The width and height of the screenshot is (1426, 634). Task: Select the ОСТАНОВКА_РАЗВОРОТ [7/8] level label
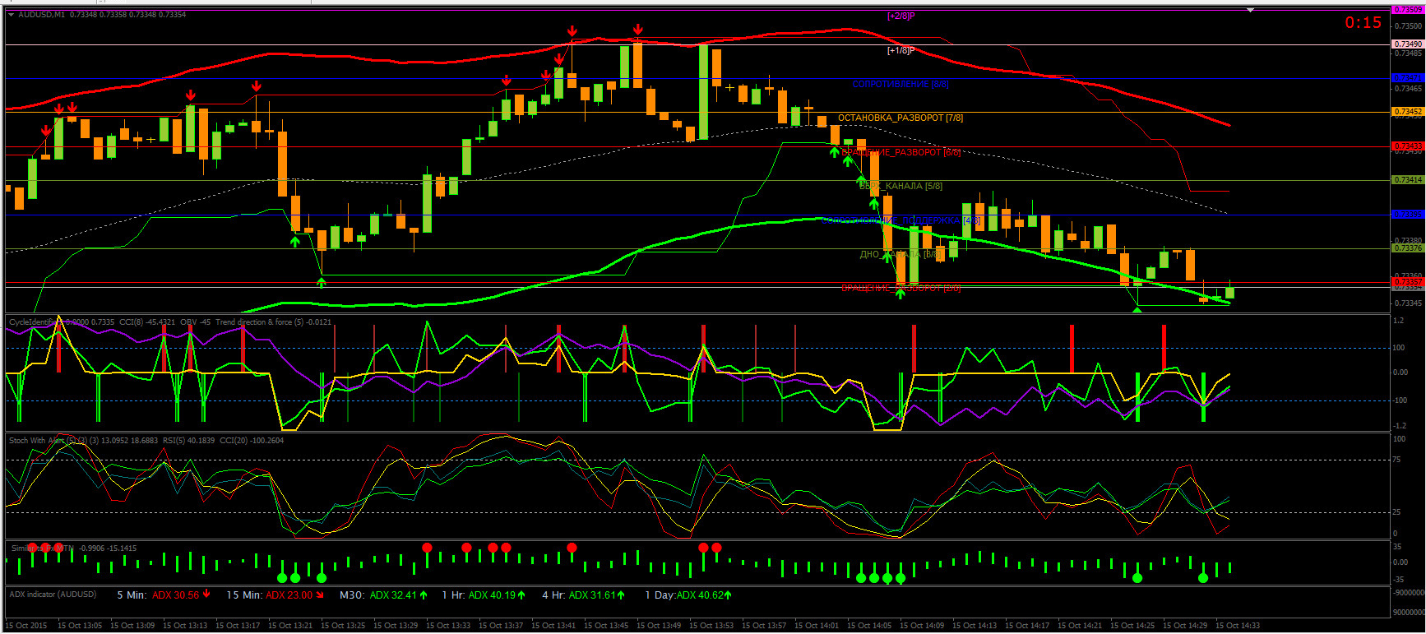[x=901, y=118]
